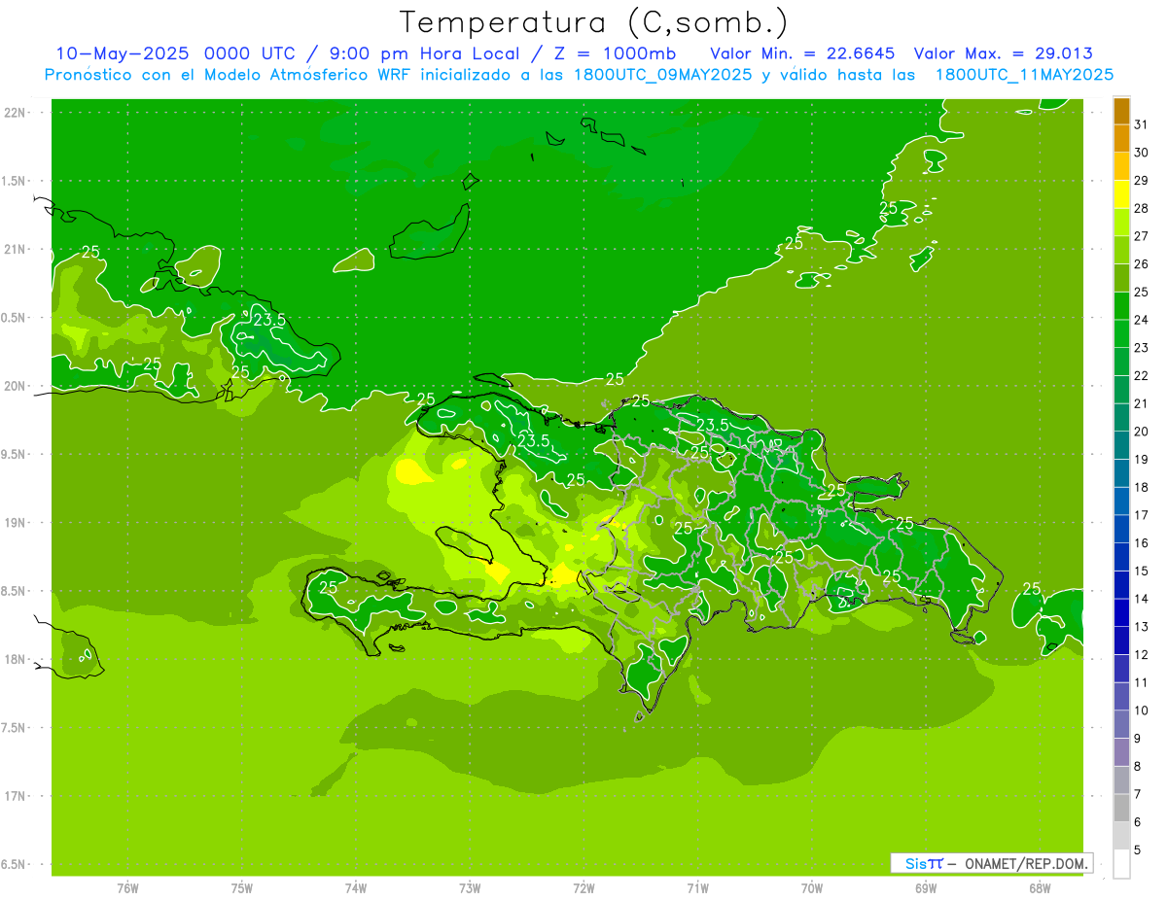Click the '17N' latitude axis label

(x=16, y=796)
